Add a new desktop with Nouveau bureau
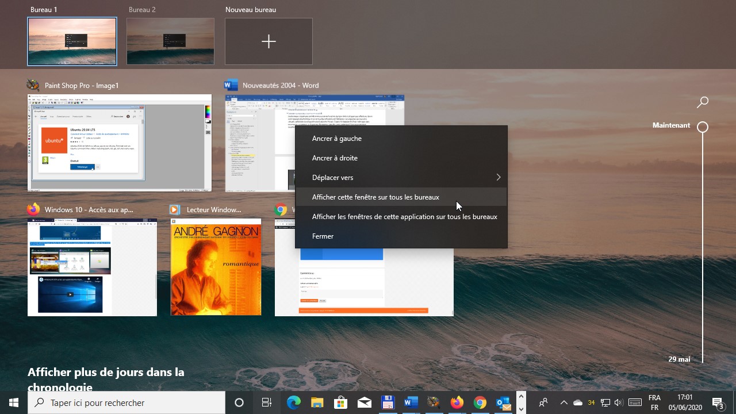 [269, 41]
